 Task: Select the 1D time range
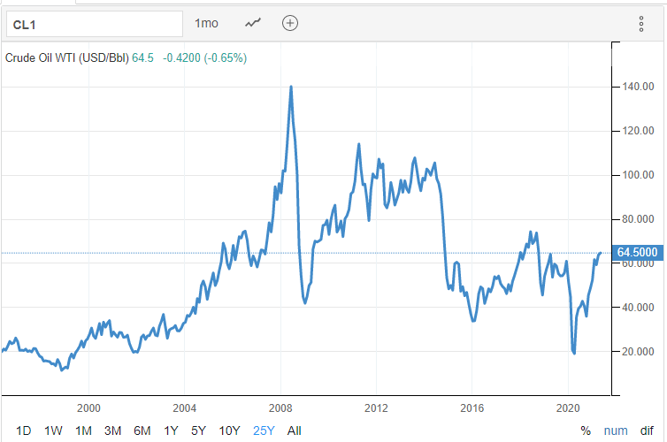tap(23, 431)
